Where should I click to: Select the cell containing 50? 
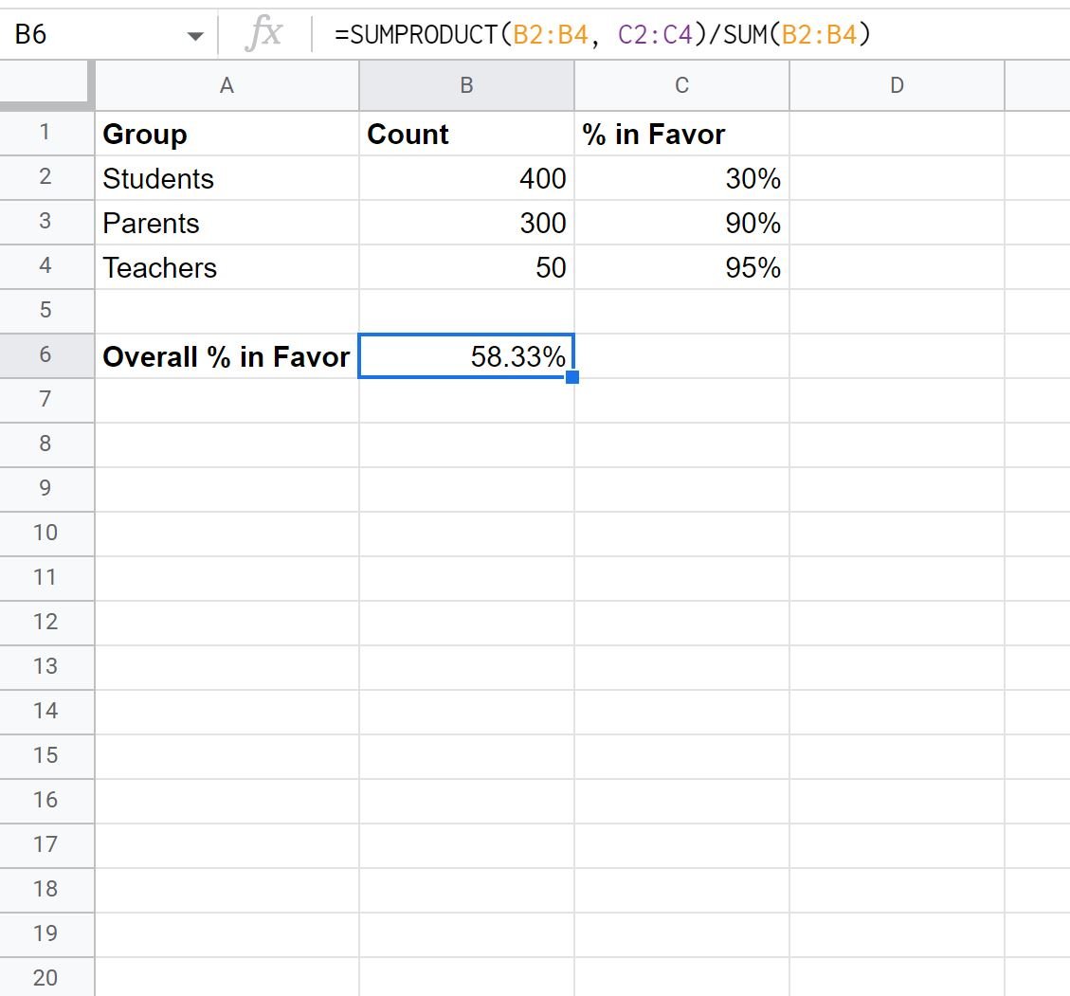tap(466, 266)
